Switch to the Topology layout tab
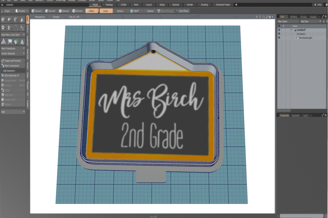This screenshot has height=218, width=328. pos(109,5)
